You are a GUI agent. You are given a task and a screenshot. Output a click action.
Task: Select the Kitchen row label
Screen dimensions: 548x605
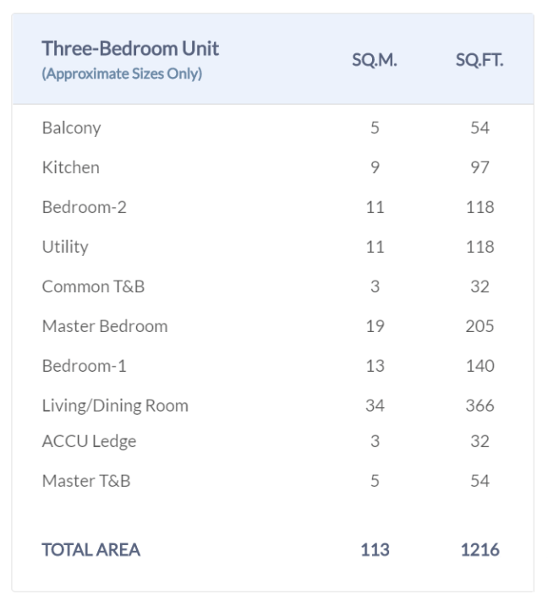coord(70,167)
